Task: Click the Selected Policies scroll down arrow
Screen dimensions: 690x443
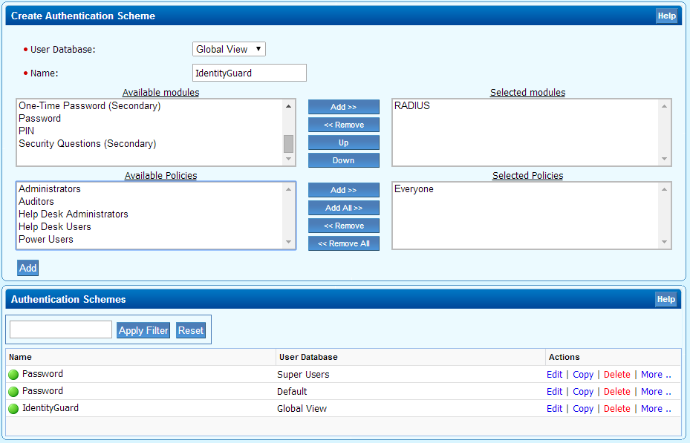Action: [665, 242]
